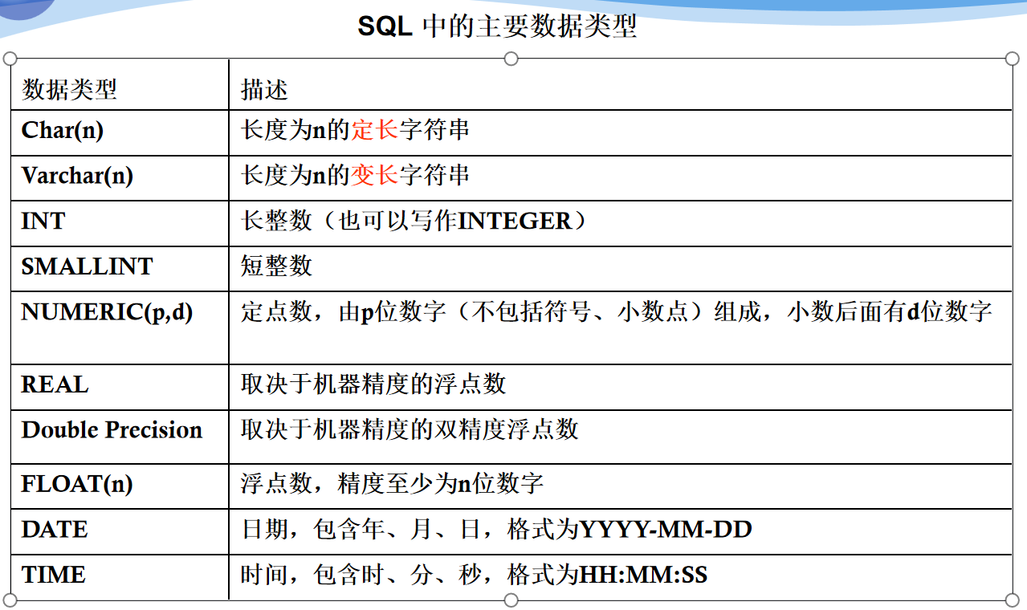Select the description "短整数"

pos(276,266)
